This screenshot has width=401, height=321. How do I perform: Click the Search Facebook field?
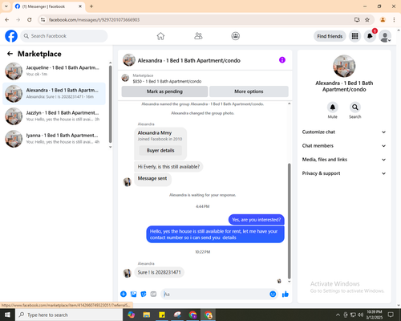coord(64,36)
